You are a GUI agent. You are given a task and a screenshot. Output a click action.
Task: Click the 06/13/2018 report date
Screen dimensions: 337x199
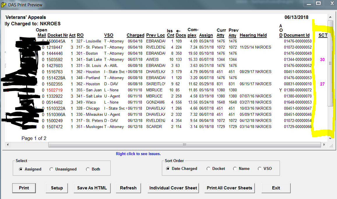click(x=297, y=17)
